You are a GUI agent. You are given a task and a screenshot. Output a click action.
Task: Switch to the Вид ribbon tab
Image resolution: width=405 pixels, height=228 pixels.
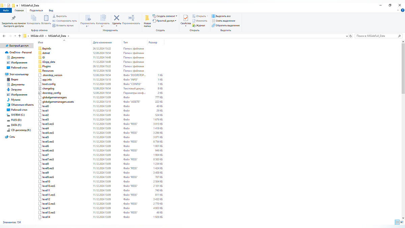(51, 10)
